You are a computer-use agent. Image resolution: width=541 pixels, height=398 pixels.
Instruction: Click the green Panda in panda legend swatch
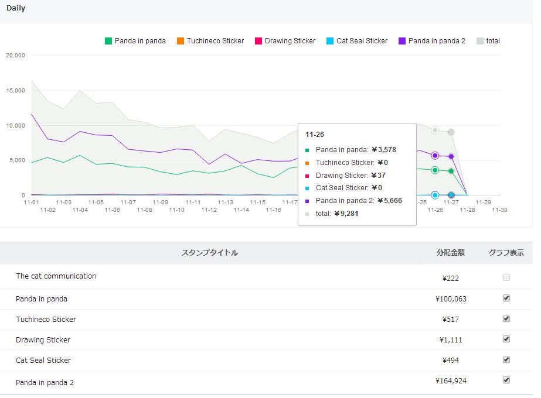click(x=108, y=41)
